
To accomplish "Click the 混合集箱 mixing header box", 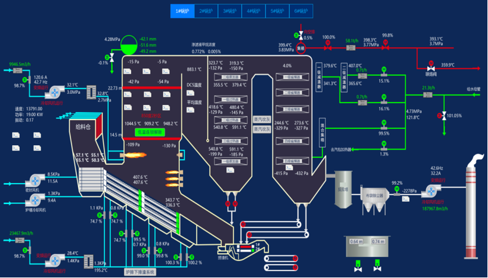I will tap(322, 133).
